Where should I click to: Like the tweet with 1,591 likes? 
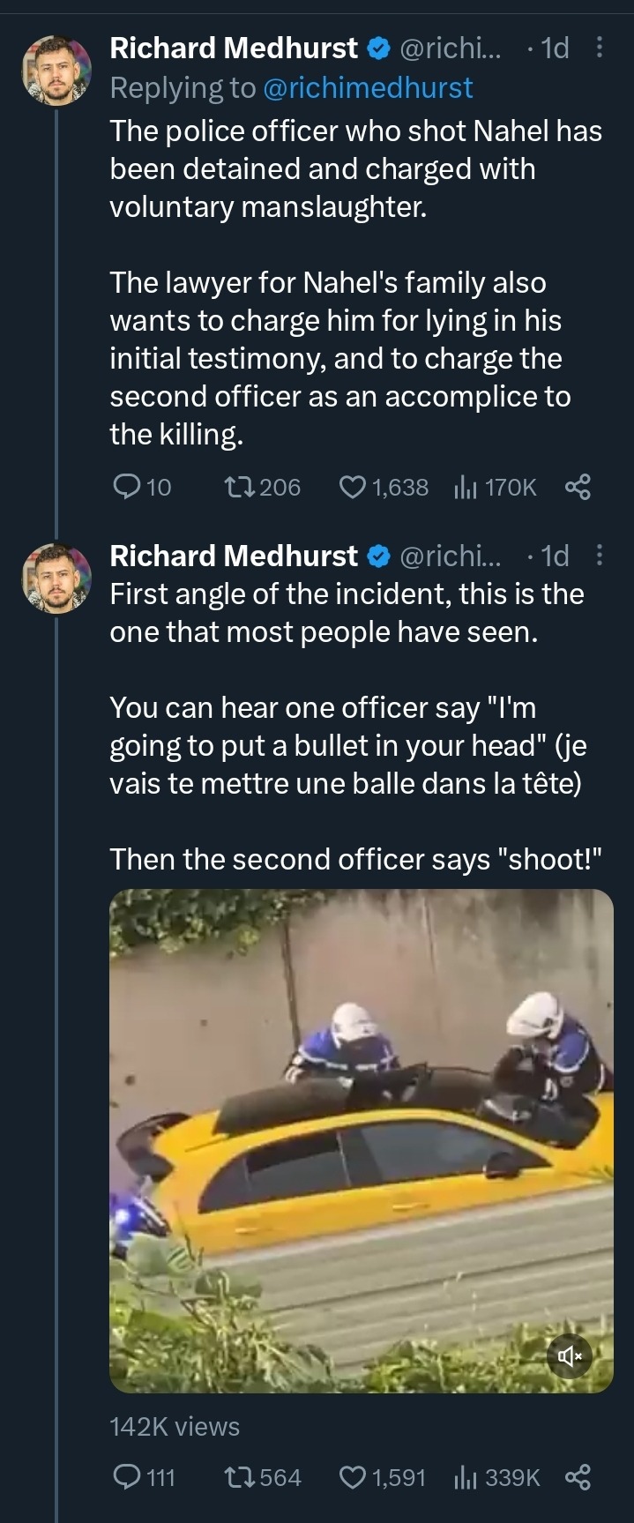tap(353, 1477)
